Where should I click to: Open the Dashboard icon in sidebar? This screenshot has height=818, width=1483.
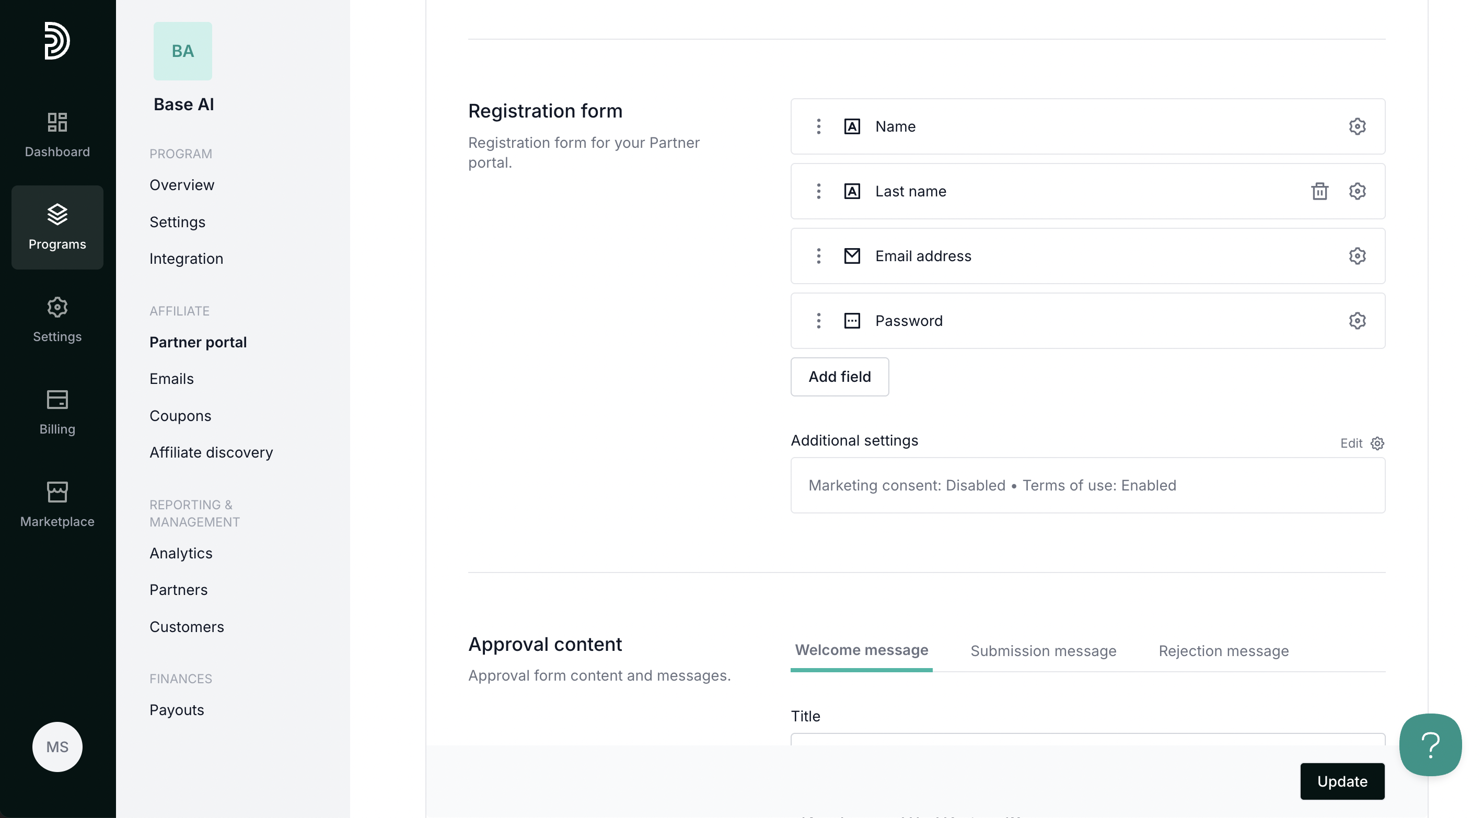pyautogui.click(x=57, y=122)
